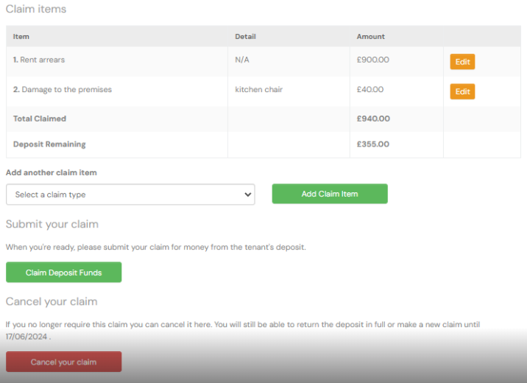
Task: Edit the Damage to the premises item
Action: click(x=462, y=91)
